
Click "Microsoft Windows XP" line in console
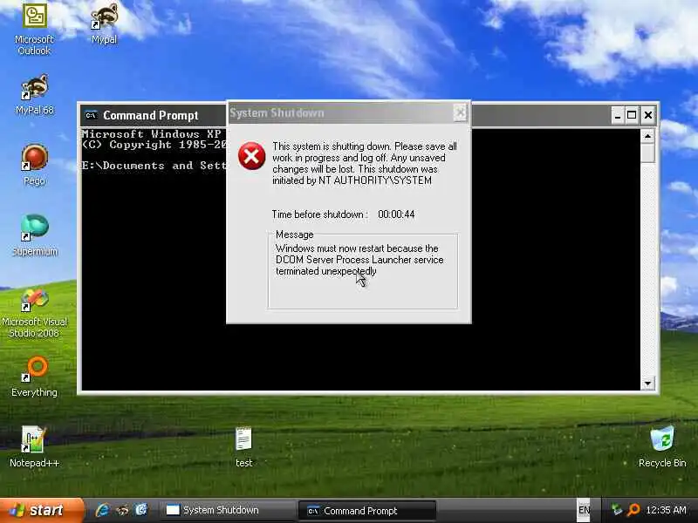[152, 134]
